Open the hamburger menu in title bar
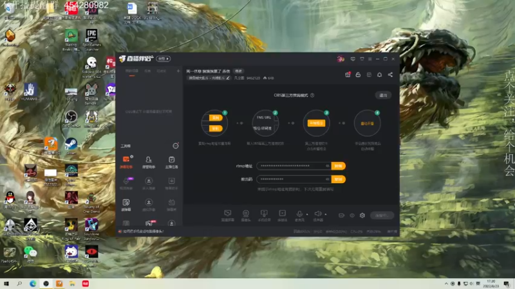 tap(370, 59)
